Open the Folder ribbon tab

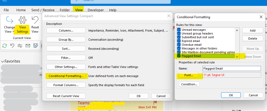coord(65,10)
